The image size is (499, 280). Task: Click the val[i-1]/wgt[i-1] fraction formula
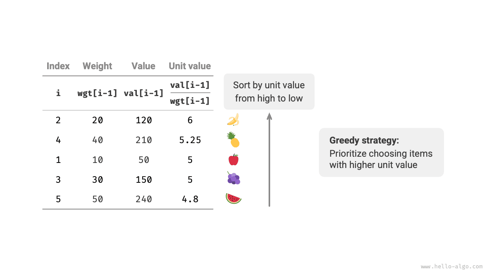pos(190,93)
